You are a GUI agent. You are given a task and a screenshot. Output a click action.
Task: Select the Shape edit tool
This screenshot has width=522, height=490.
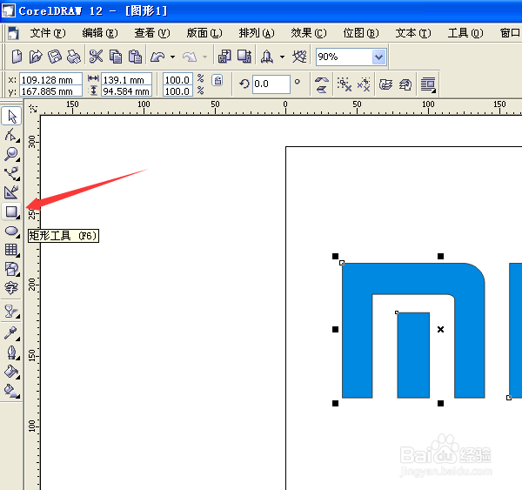(12, 135)
